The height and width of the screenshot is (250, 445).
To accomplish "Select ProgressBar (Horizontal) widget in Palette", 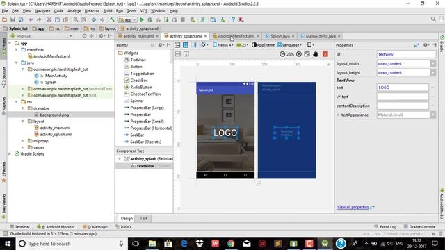I will tap(148, 128).
